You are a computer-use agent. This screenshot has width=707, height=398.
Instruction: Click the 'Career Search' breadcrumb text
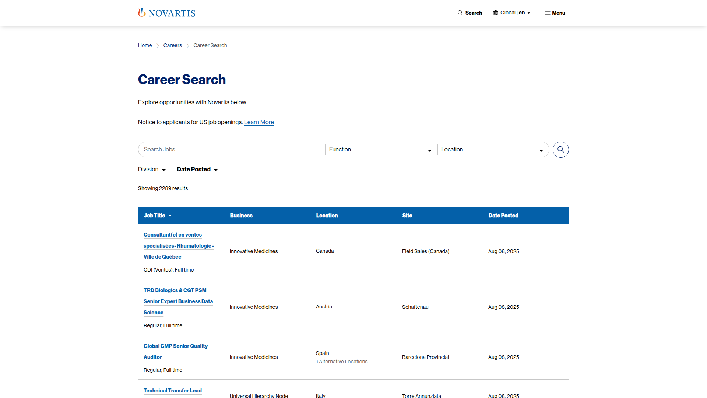point(210,45)
